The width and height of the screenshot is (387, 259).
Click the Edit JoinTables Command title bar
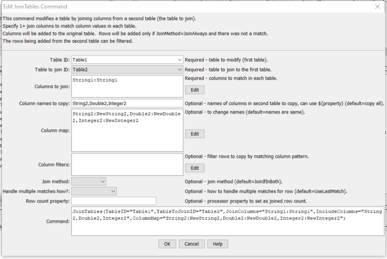(188, 7)
